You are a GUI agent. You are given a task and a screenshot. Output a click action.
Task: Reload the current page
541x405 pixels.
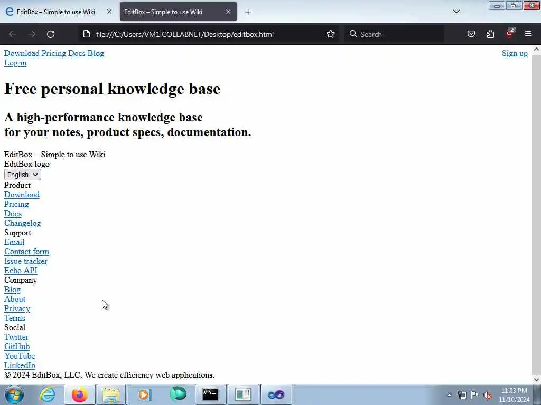point(51,34)
